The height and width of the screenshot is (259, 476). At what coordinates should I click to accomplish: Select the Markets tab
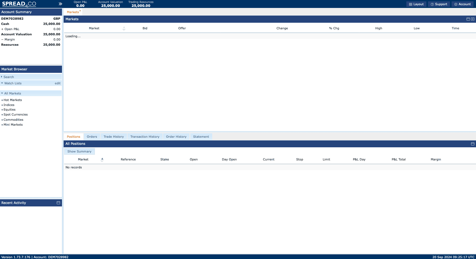coord(73,12)
